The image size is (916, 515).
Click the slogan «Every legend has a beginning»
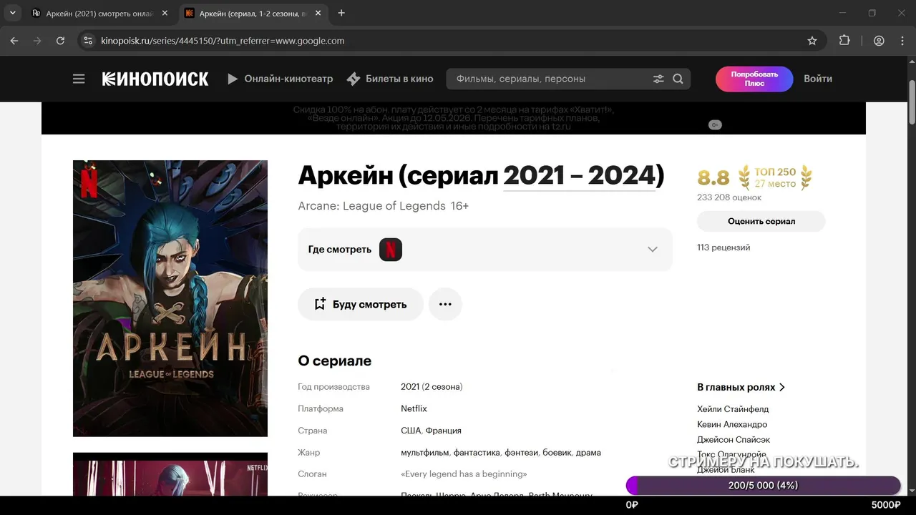click(x=464, y=474)
